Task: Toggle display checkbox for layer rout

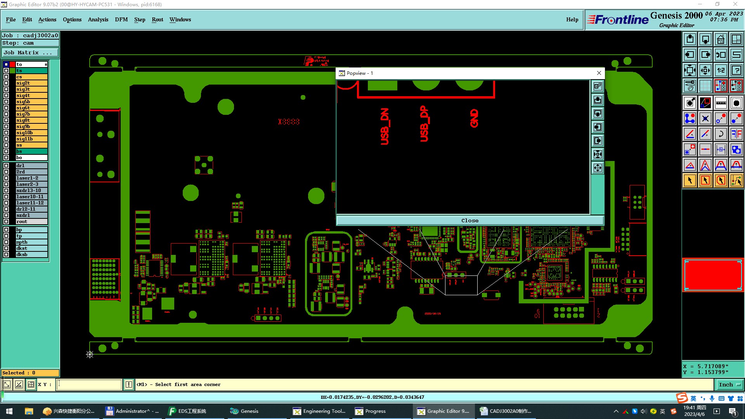Action: click(6, 222)
